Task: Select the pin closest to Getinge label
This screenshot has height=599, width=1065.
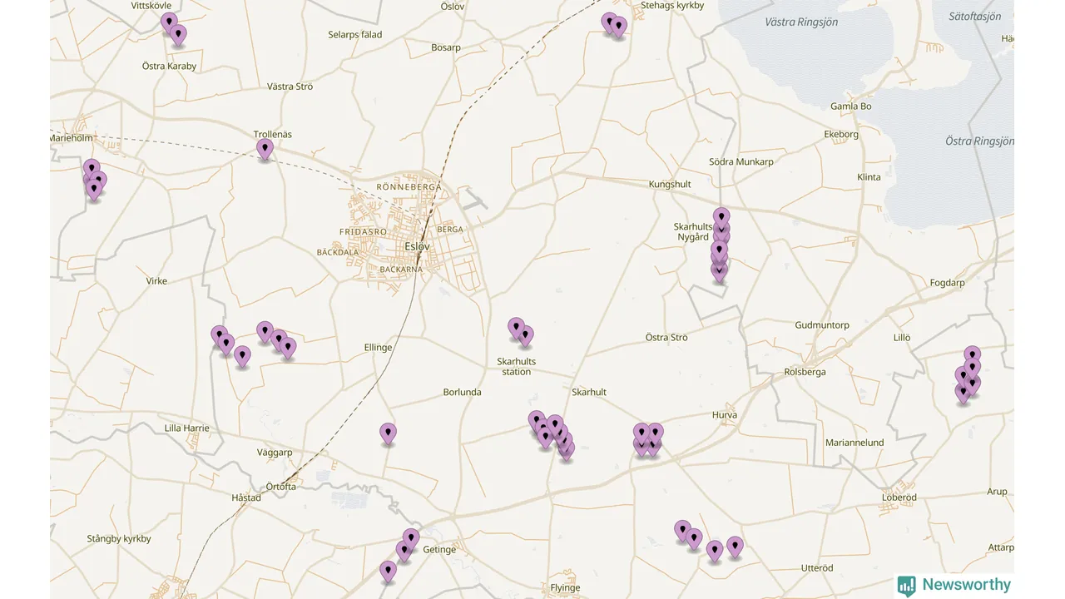Action: click(x=411, y=539)
